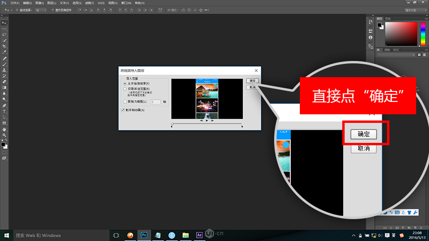
Task: Select the Move tool in the toolbox
Action: (x=4, y=23)
